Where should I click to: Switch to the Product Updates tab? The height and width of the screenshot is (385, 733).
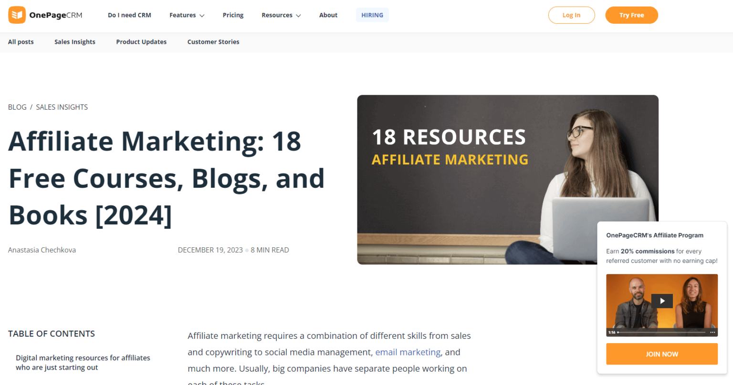[x=141, y=42]
